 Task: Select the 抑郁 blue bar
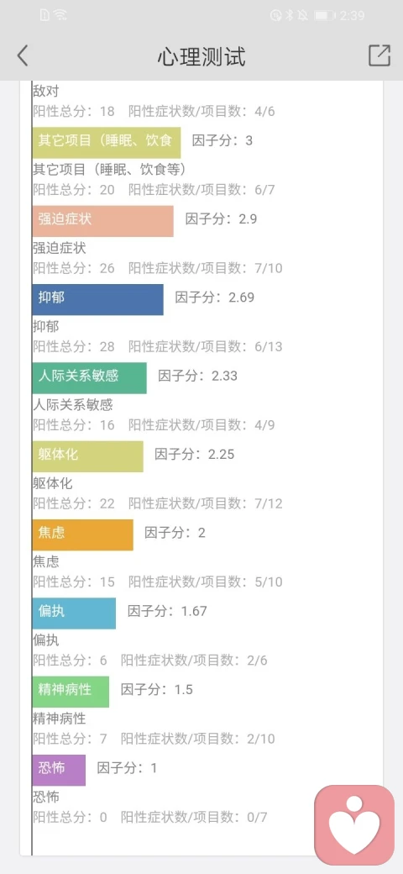[x=98, y=299]
